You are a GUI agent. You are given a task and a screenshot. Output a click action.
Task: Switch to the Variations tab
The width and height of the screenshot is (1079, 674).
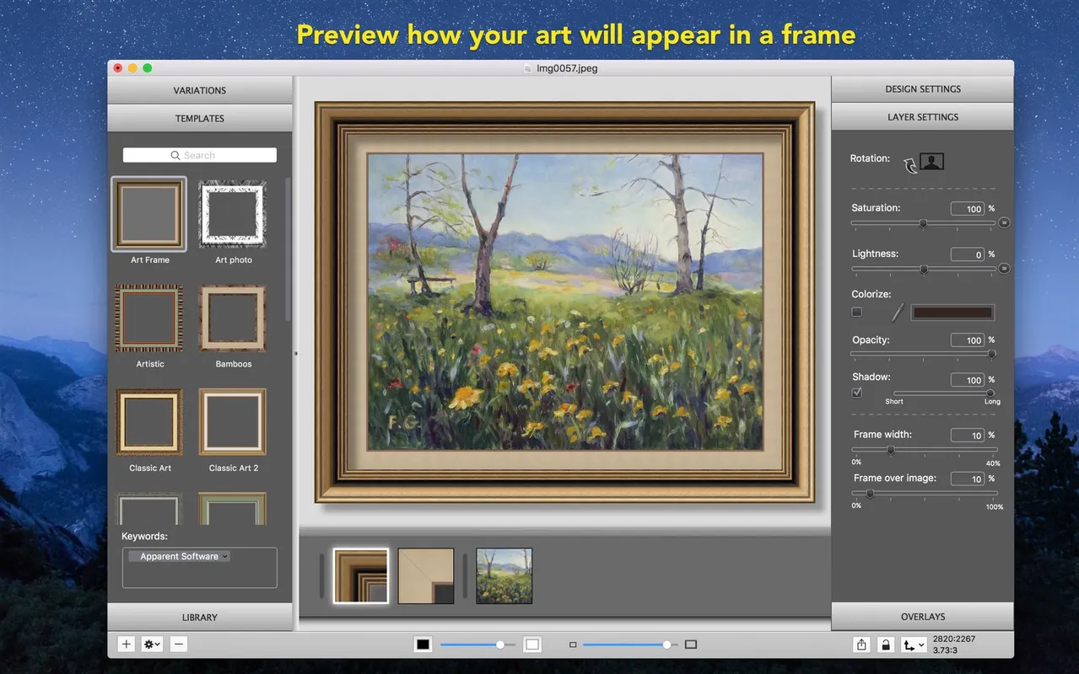coord(200,90)
